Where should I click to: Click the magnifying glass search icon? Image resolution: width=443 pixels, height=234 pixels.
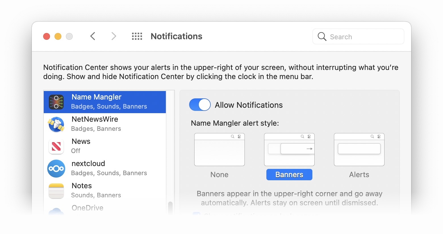click(x=322, y=36)
